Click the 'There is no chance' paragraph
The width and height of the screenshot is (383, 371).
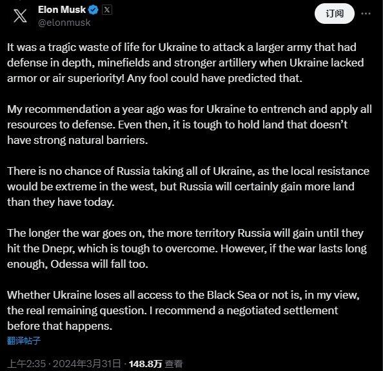[188, 186]
